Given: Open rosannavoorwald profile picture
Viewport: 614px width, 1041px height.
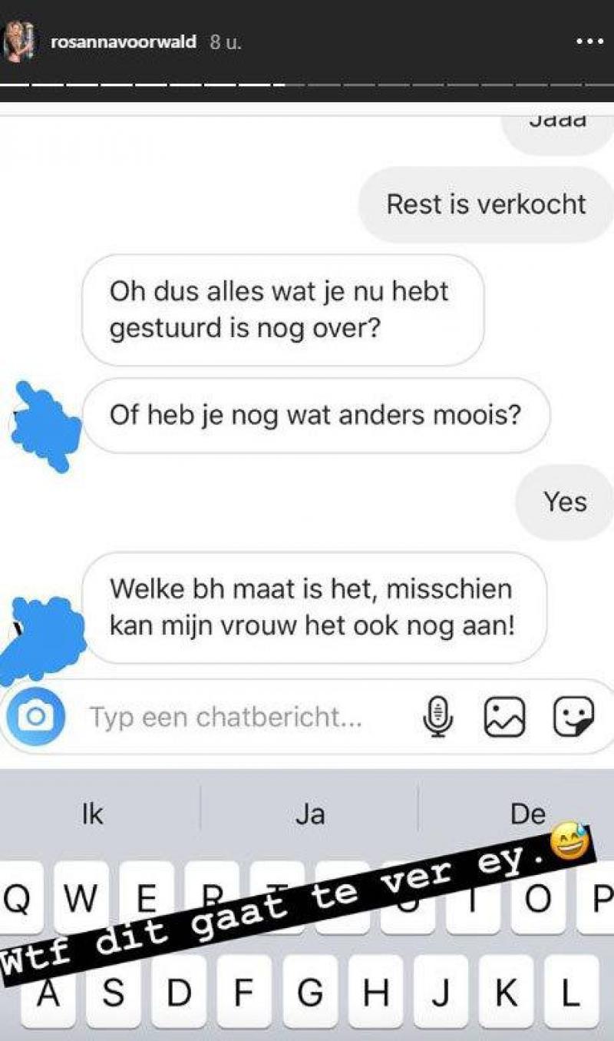Looking at the screenshot, I should coord(21,41).
